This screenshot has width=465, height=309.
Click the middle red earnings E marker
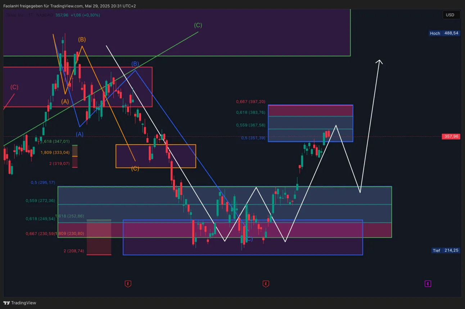coord(266,284)
